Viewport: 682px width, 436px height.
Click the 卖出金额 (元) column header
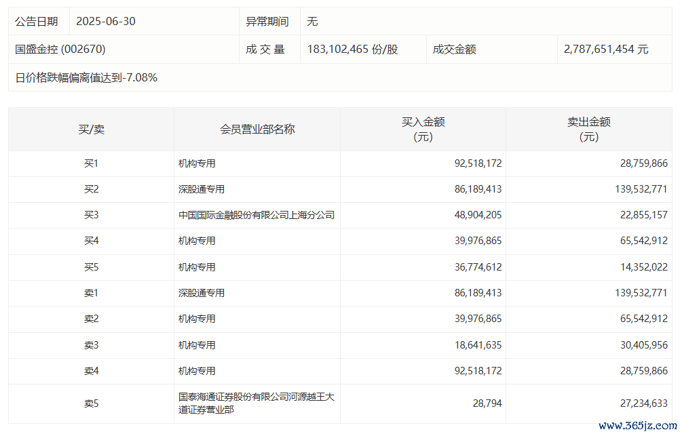click(x=589, y=129)
